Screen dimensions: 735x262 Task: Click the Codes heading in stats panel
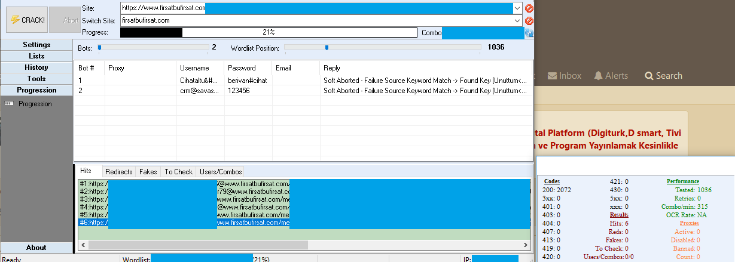(552, 181)
